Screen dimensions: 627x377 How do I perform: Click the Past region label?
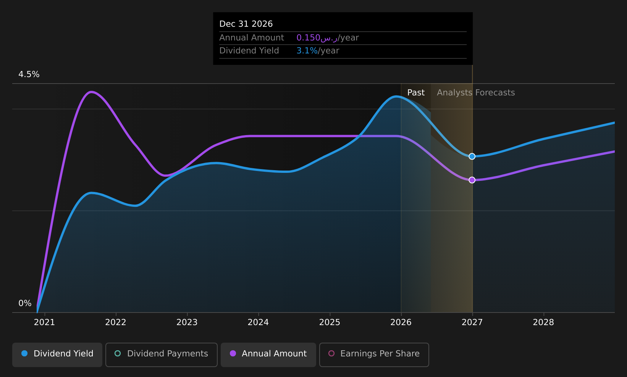point(416,93)
